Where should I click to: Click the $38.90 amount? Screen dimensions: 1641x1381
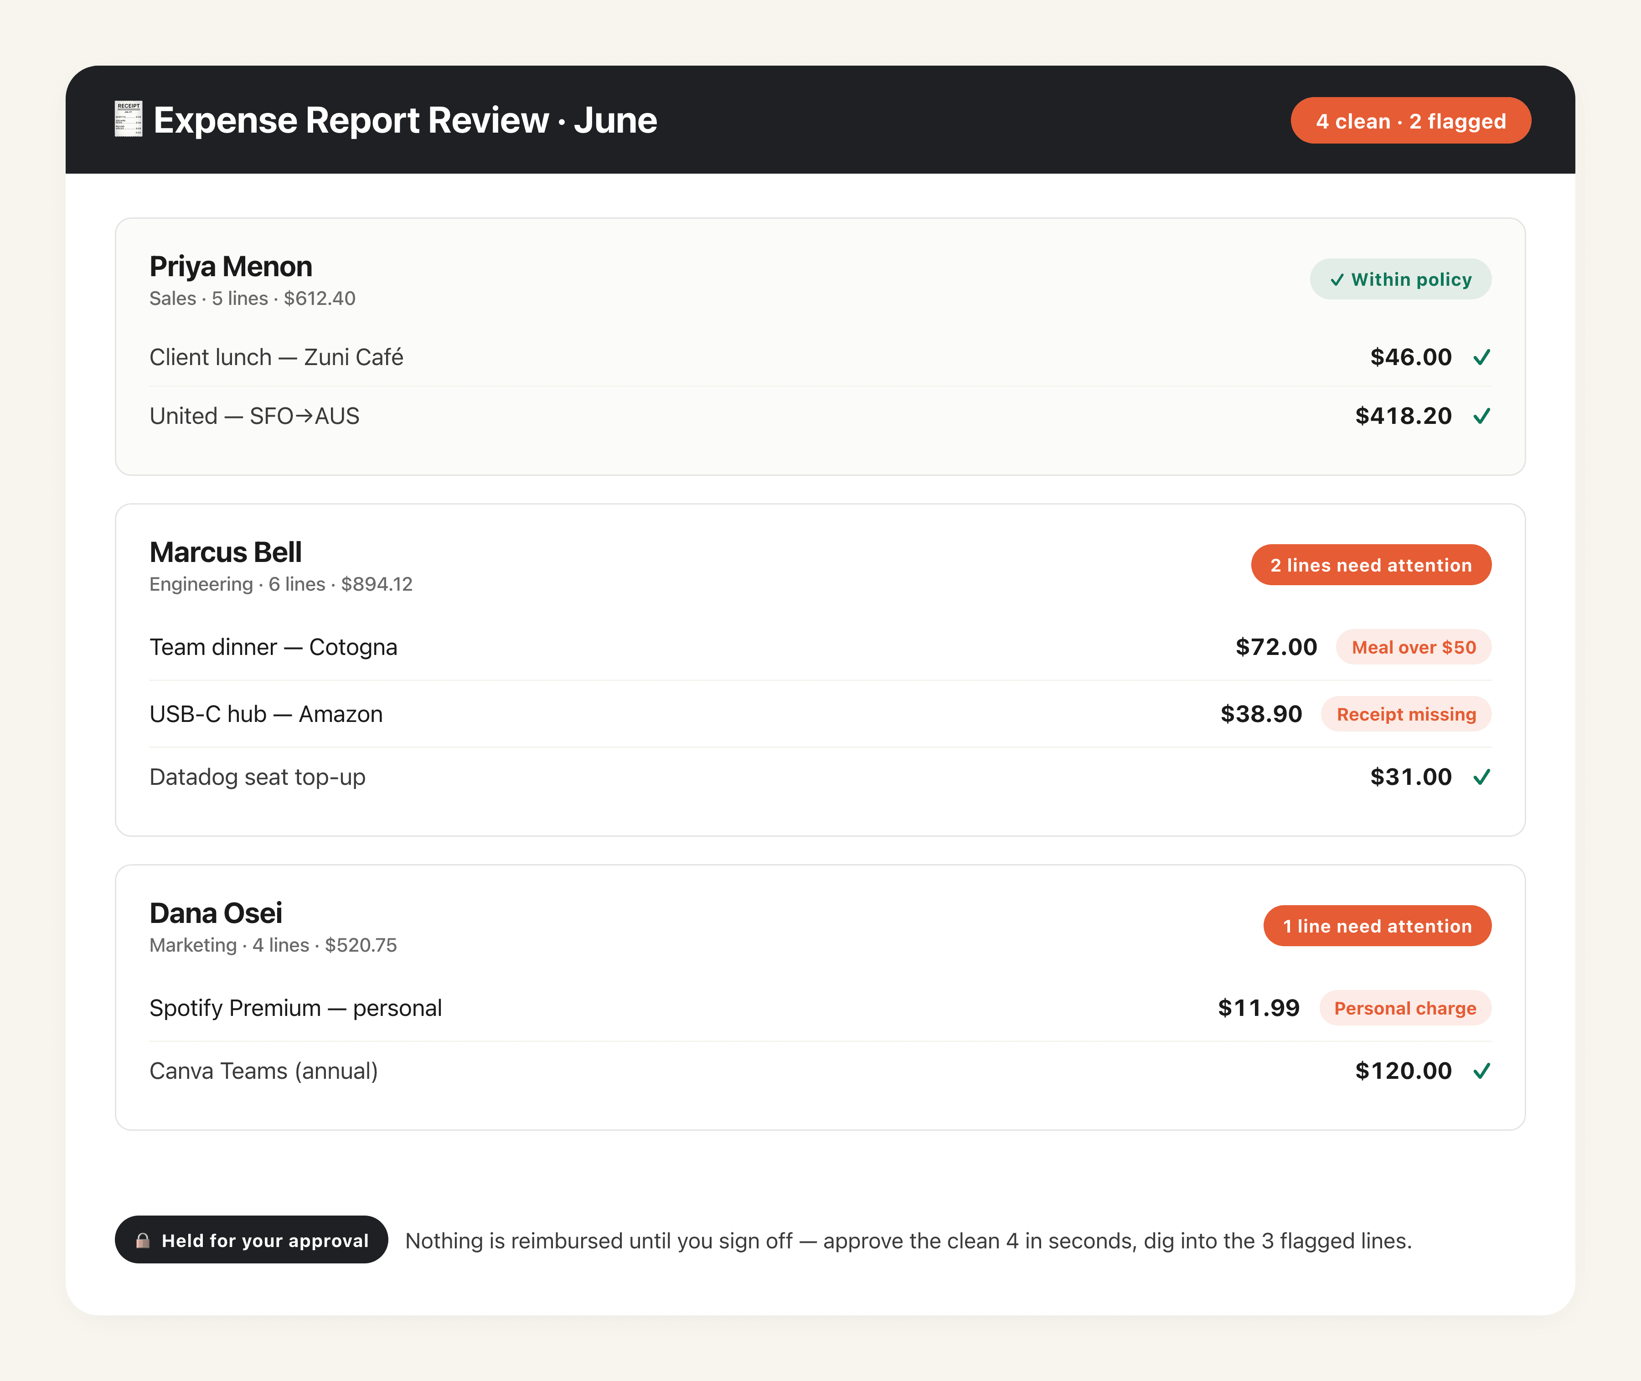pyautogui.click(x=1261, y=714)
